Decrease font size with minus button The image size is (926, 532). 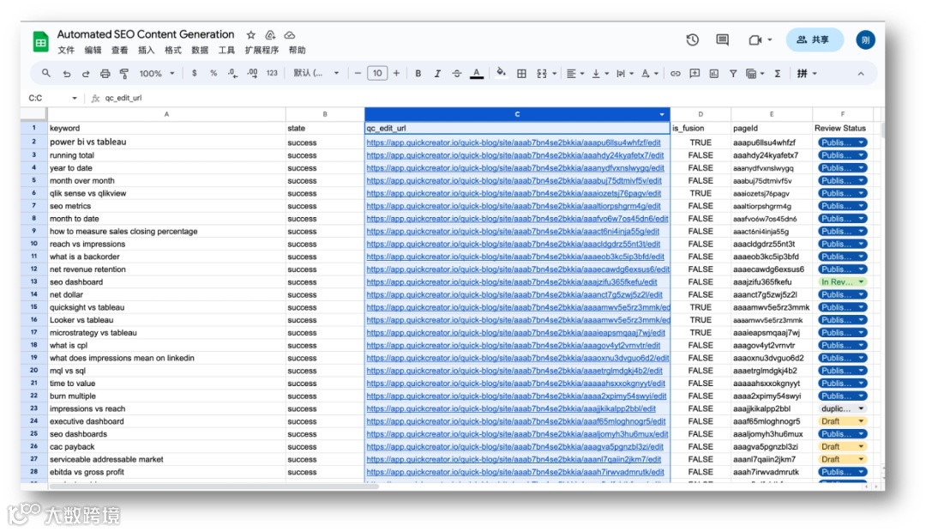pos(358,73)
